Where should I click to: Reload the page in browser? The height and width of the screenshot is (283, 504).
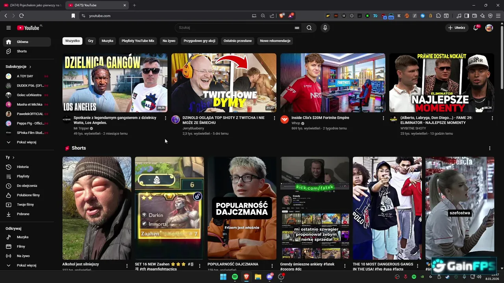point(21,16)
